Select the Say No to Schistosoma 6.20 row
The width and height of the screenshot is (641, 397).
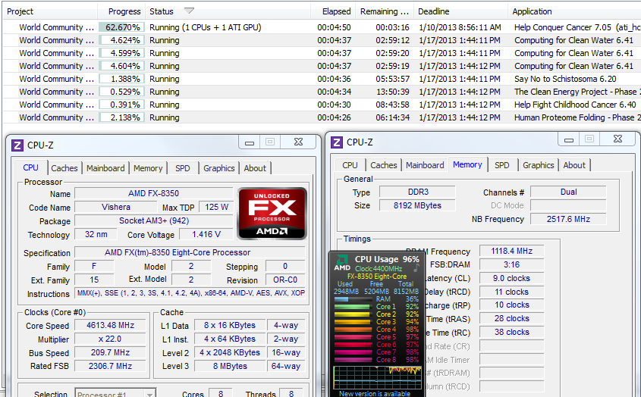[322, 79]
